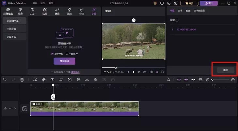Toggle the purple magnetic snap button
The height and width of the screenshot is (131, 238).
[x=186, y=80]
